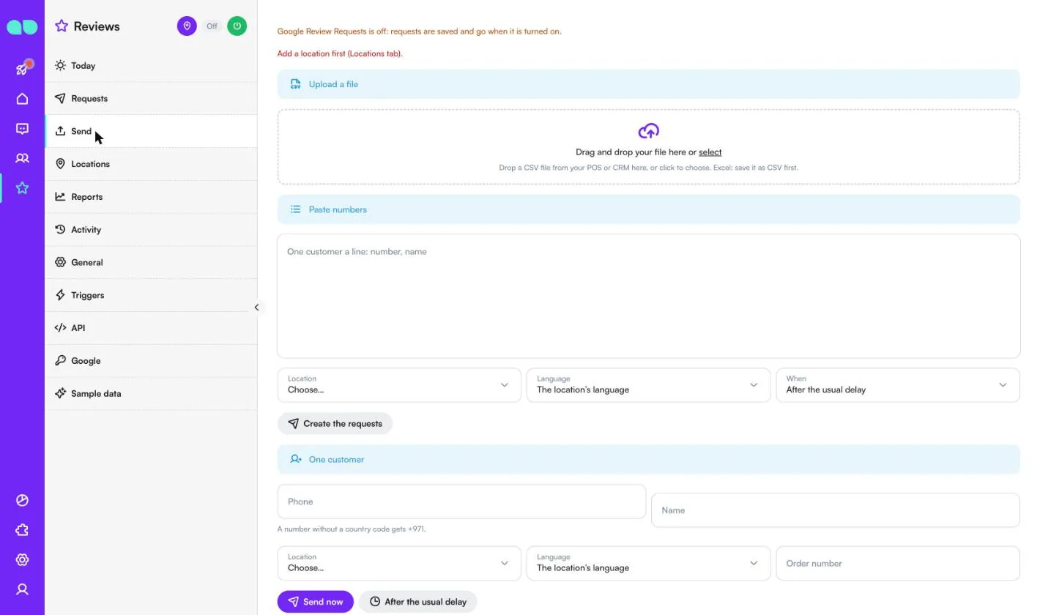The height and width of the screenshot is (615, 1040).
Task: Open the Requests menu item
Action: 151,99
